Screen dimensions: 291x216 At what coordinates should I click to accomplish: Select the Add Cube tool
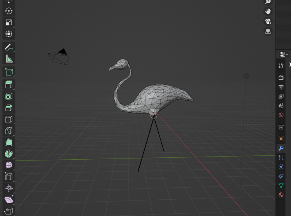click(9, 72)
